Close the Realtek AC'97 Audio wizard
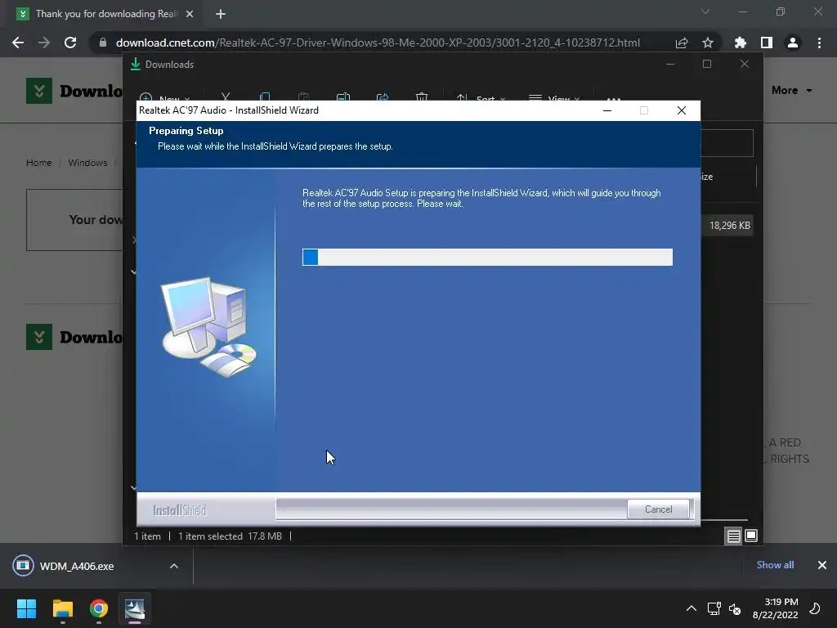 pyautogui.click(x=682, y=110)
